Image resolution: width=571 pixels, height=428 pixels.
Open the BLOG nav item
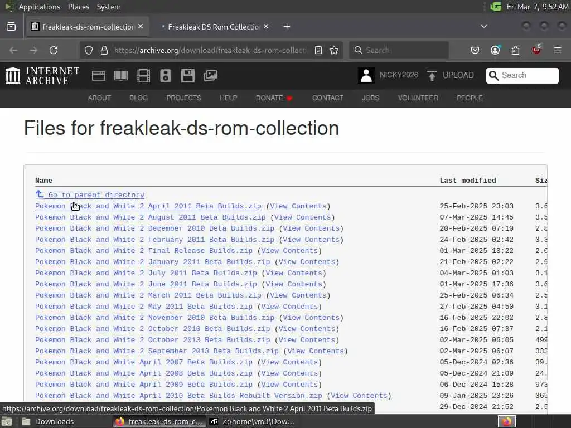pos(138,98)
